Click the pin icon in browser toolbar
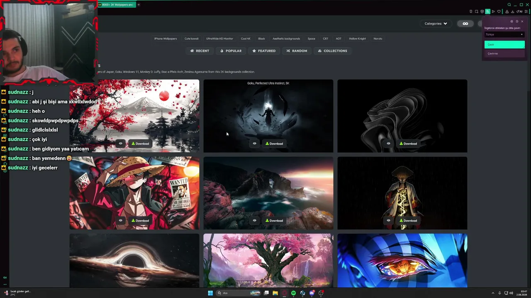The width and height of the screenshot is (531, 298). (471, 12)
